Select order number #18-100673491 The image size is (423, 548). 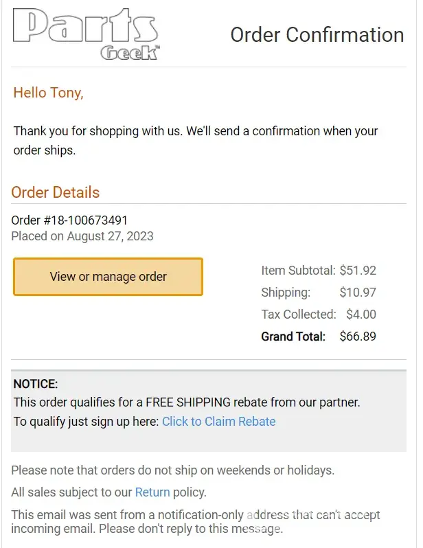pos(69,220)
